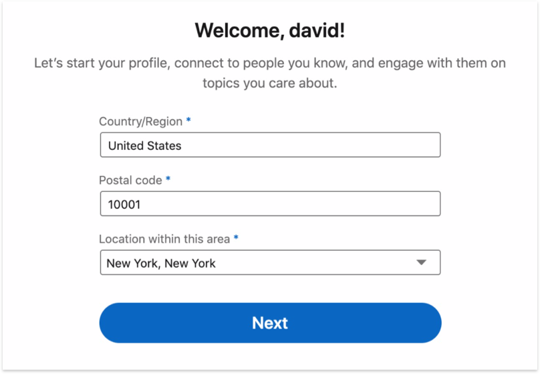
Task: Select the "New York, New York" dropdown value
Action: (161, 263)
